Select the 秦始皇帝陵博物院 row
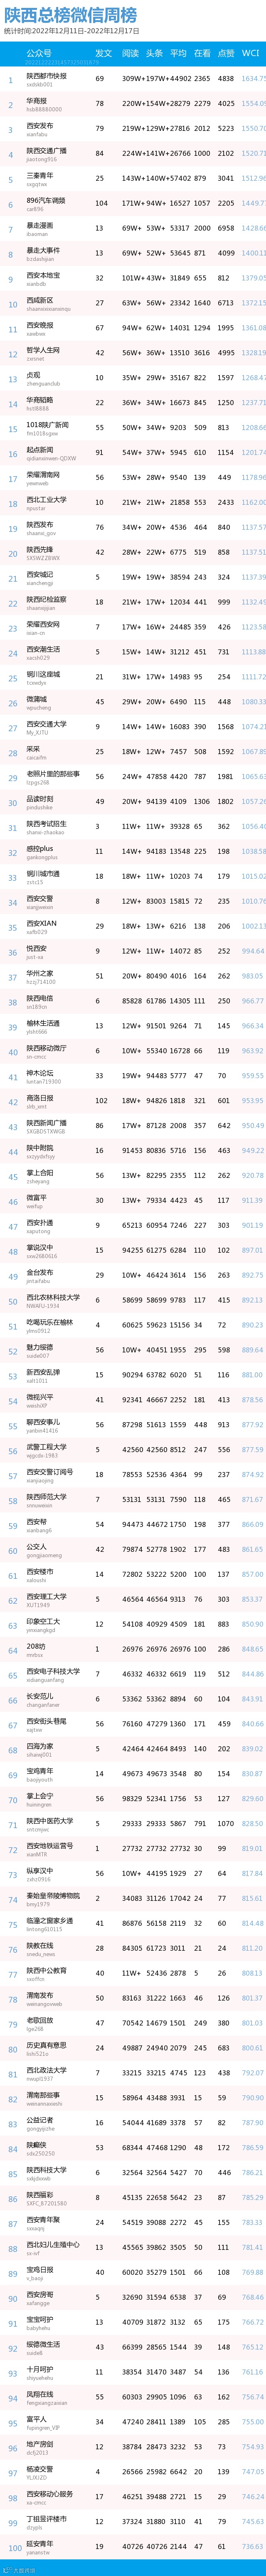Viewport: 266px width, 2576px height. 133,1899
